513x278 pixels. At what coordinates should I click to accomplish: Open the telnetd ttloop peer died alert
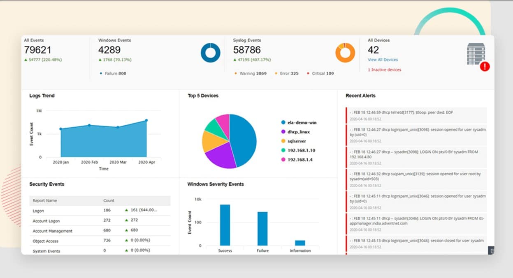(x=416, y=115)
